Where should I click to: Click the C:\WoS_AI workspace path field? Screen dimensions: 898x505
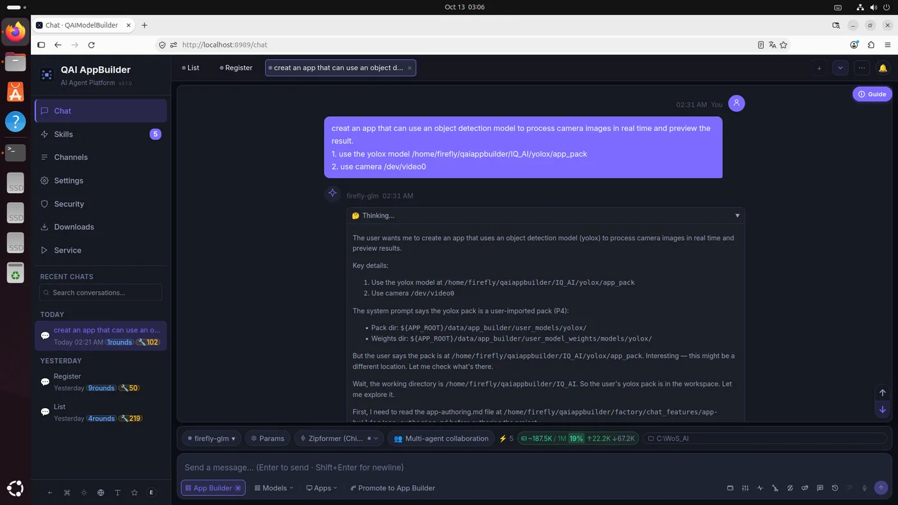pyautogui.click(x=765, y=439)
